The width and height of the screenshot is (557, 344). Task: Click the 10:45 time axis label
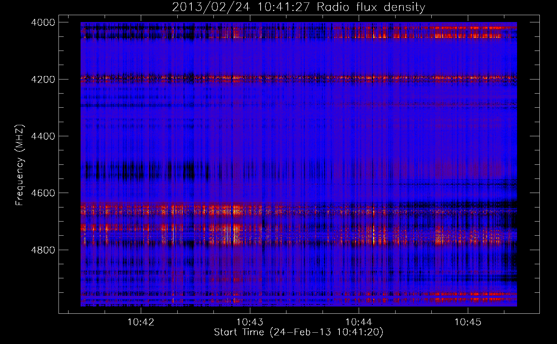[x=467, y=322]
